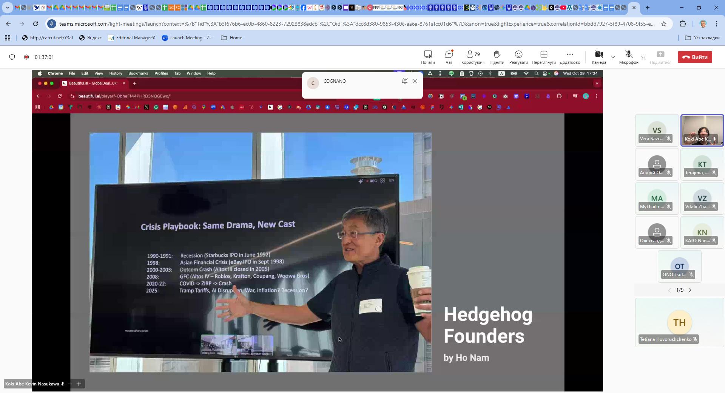Go to next participants page arrow

tap(690, 290)
